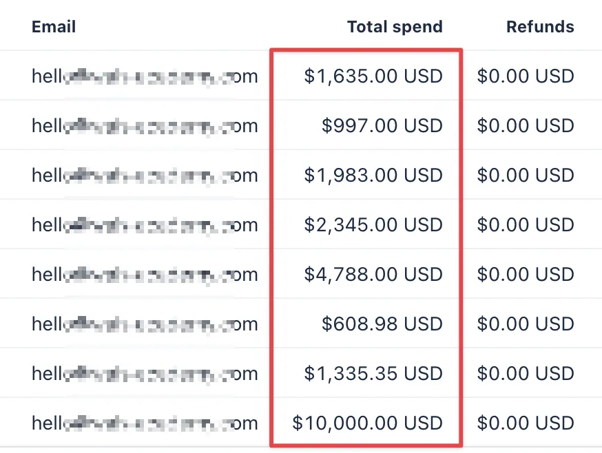Viewport: 602px width, 453px height.
Task: Select the Refunds column header
Action: (540, 28)
